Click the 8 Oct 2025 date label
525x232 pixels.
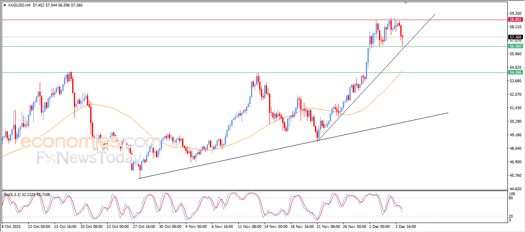click(x=12, y=226)
